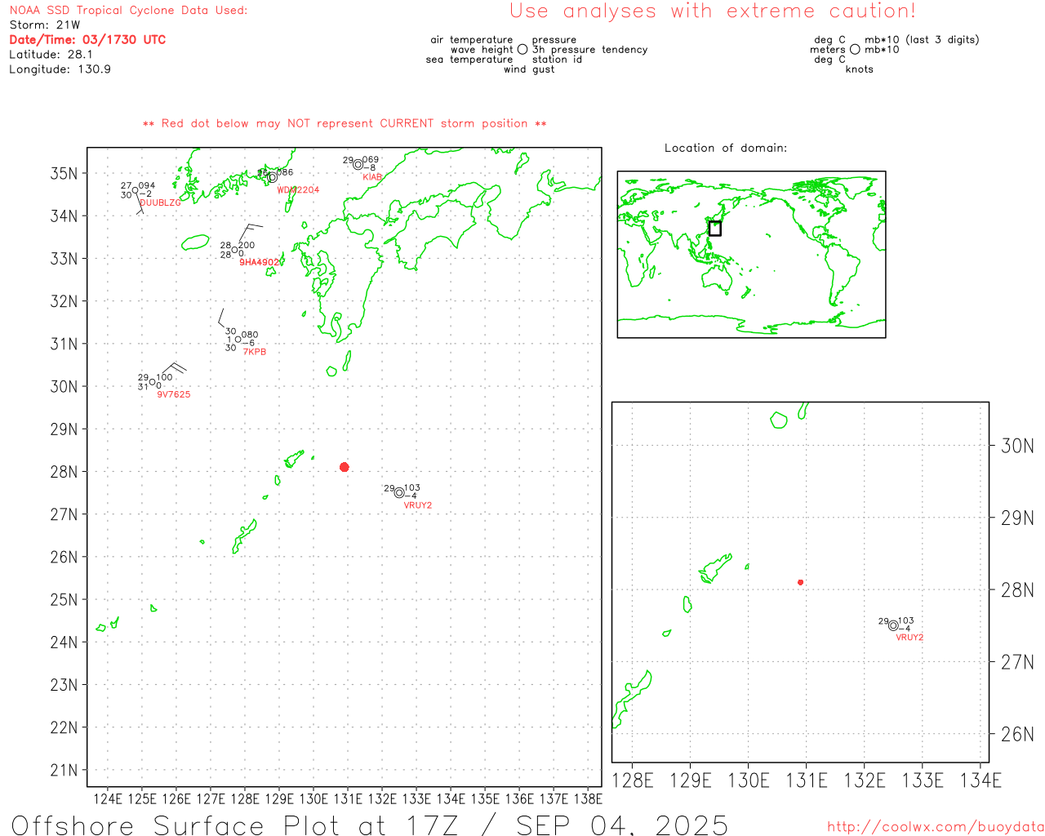Click the 'Use analyses with extreme caution!' warning
The image size is (1045, 836).
tap(713, 11)
